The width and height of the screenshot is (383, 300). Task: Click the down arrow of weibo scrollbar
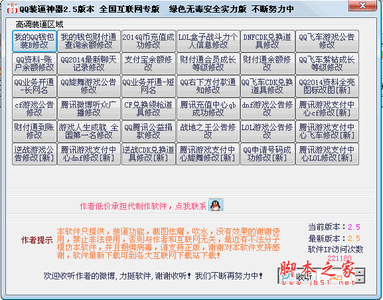point(360,279)
